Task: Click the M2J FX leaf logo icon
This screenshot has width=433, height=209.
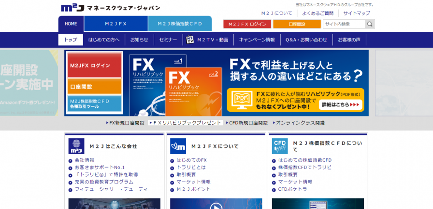Action: pyautogui.click(x=178, y=146)
